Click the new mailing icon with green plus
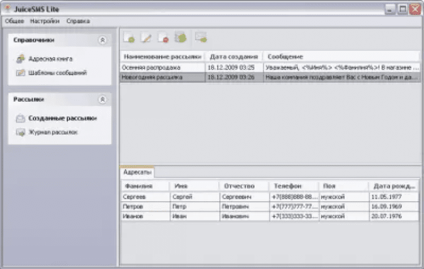Screen dimensions: 424x269 click(x=129, y=37)
